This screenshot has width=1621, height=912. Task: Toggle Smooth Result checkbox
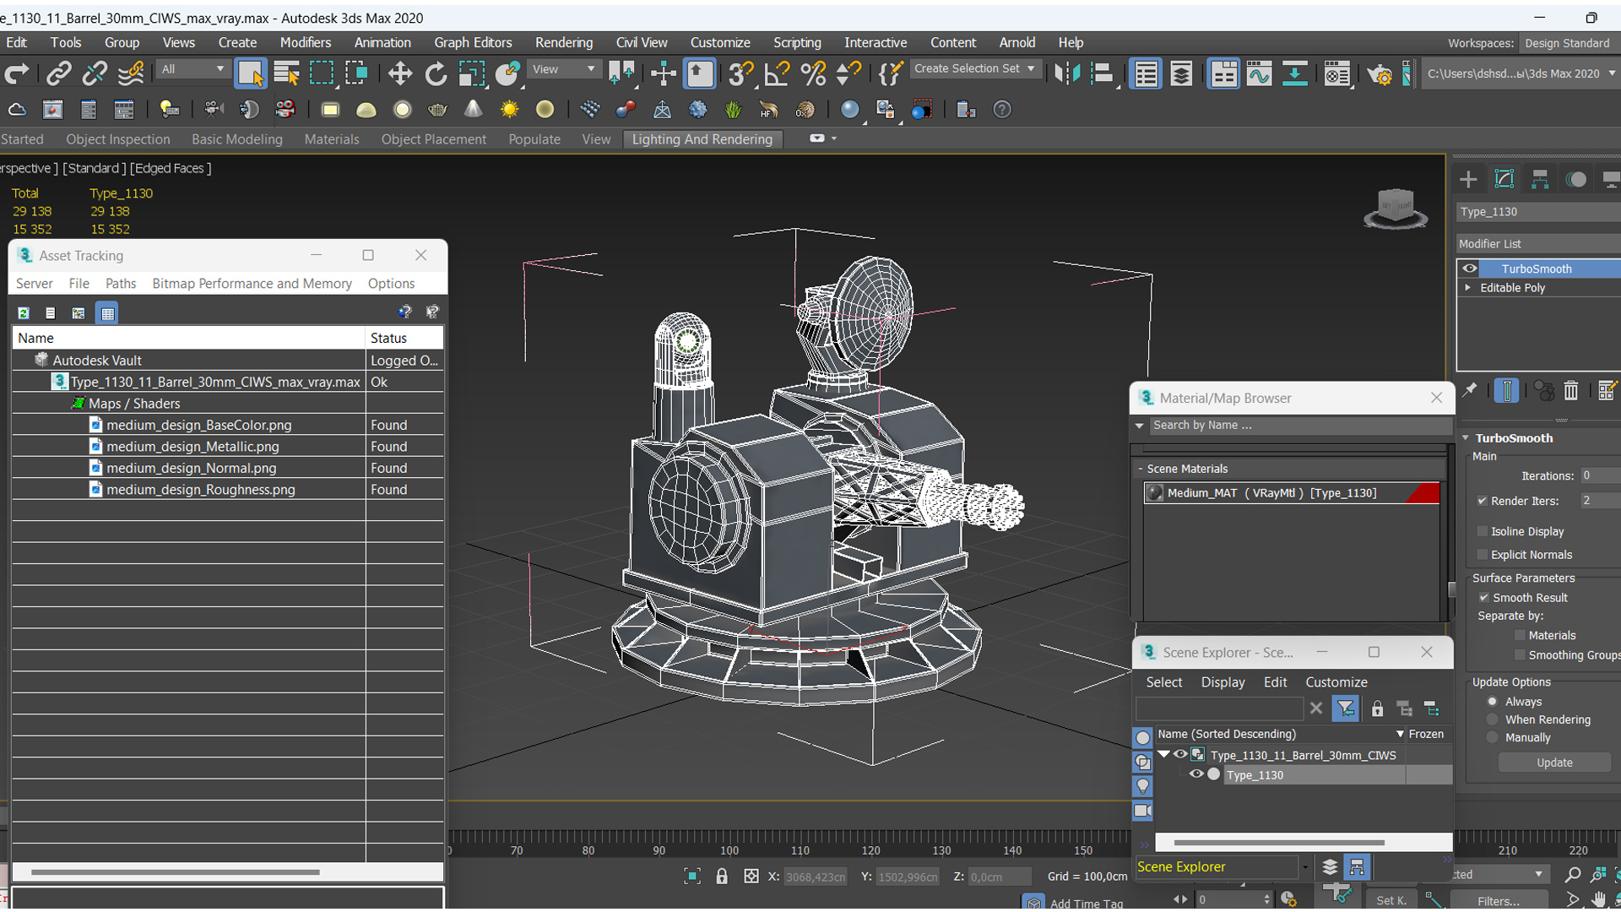coord(1484,598)
